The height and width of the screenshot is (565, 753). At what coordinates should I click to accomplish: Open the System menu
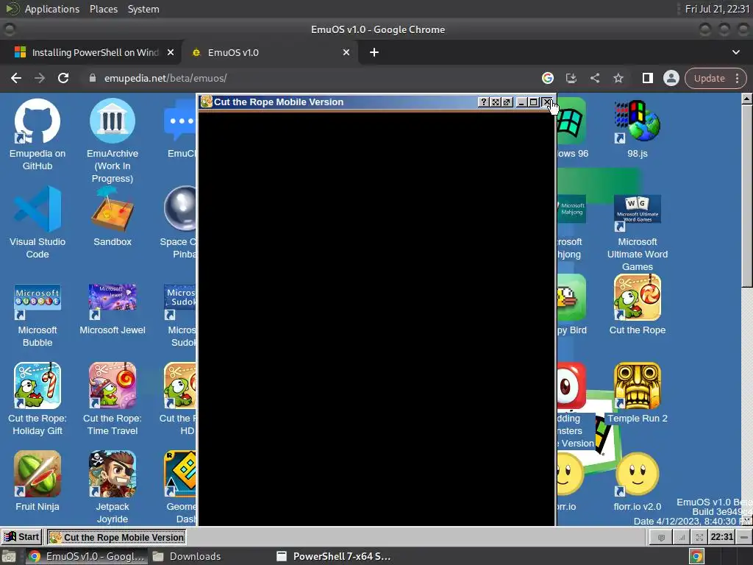pyautogui.click(x=143, y=9)
